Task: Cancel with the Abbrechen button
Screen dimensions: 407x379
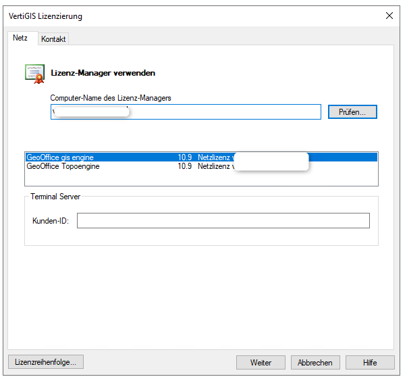Action: point(315,363)
